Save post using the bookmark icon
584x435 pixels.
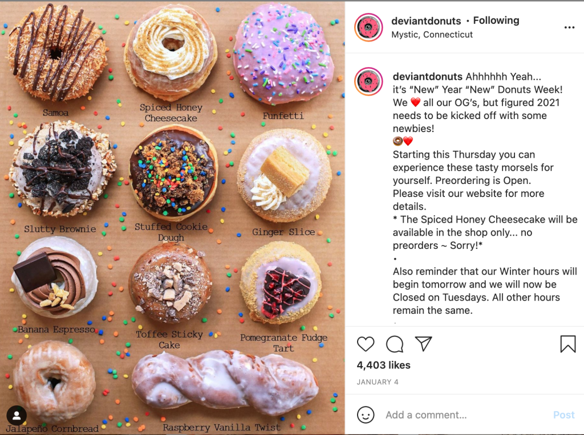click(568, 343)
